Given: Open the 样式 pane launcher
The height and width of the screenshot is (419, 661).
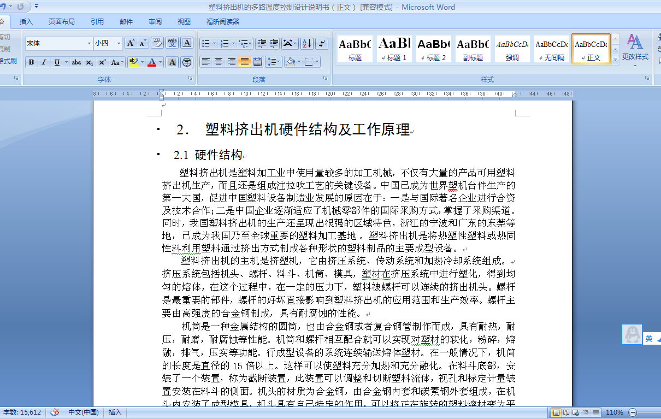Looking at the screenshot, I should click(x=646, y=79).
